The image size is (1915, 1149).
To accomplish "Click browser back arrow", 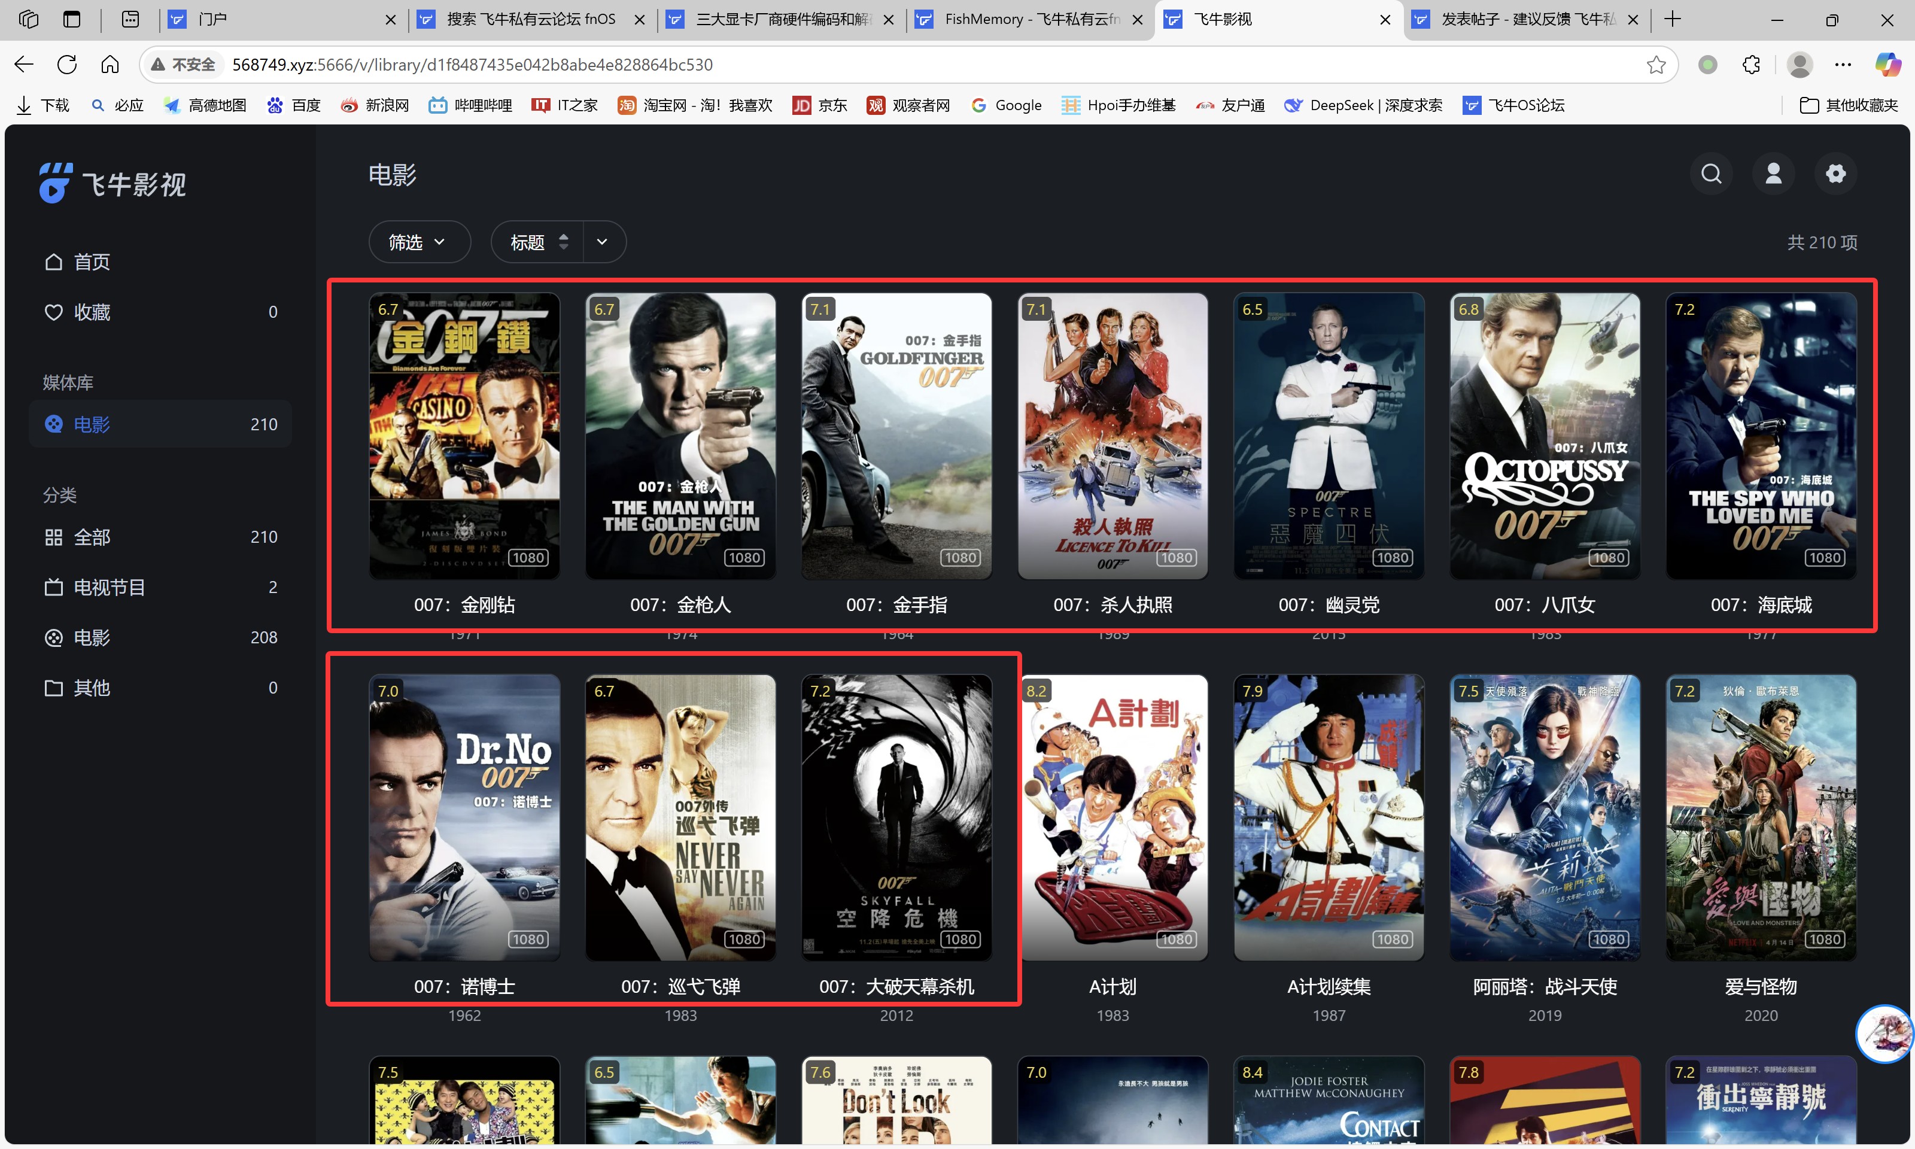I will pyautogui.click(x=24, y=64).
